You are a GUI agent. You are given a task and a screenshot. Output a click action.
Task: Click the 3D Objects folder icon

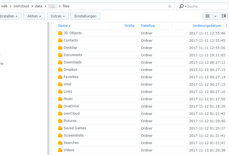tap(60, 33)
